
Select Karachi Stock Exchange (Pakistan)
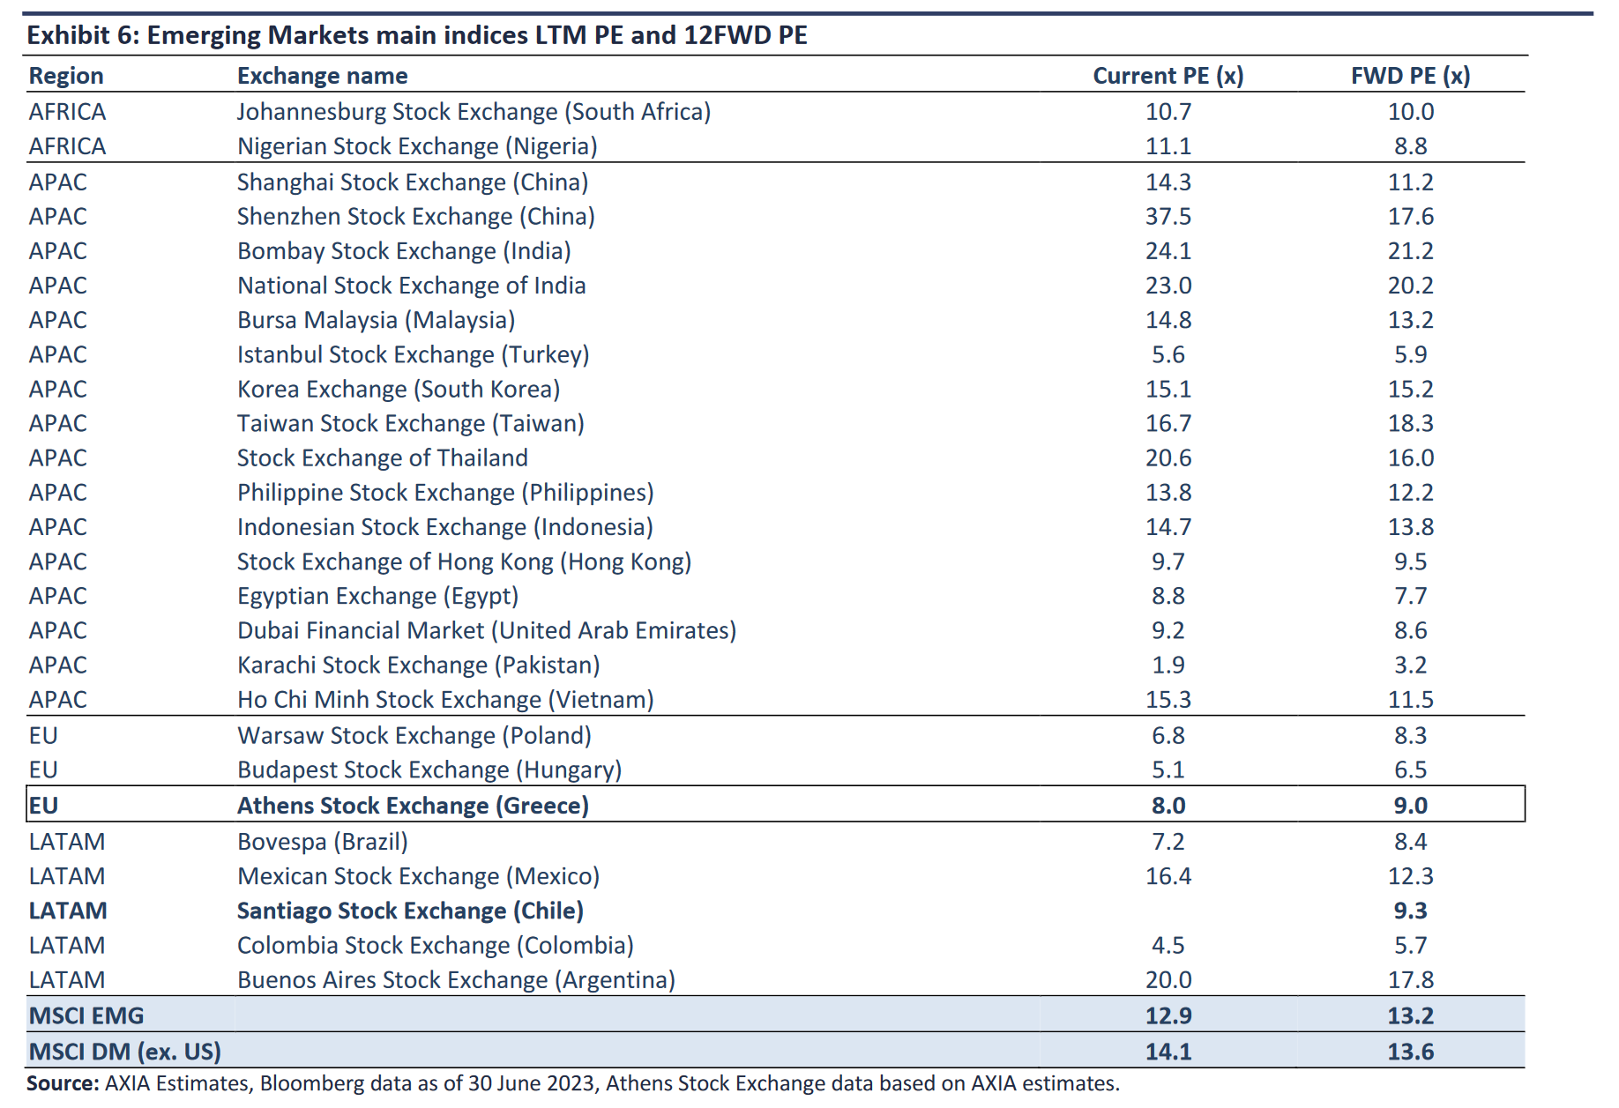point(419,665)
